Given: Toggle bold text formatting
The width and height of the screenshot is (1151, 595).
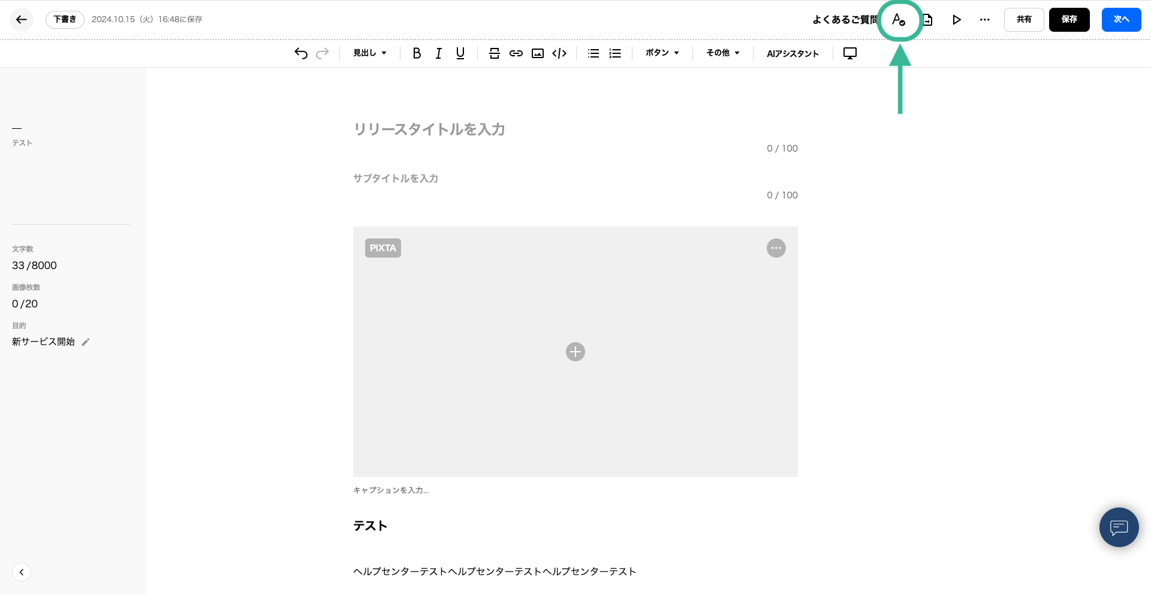Looking at the screenshot, I should (417, 53).
